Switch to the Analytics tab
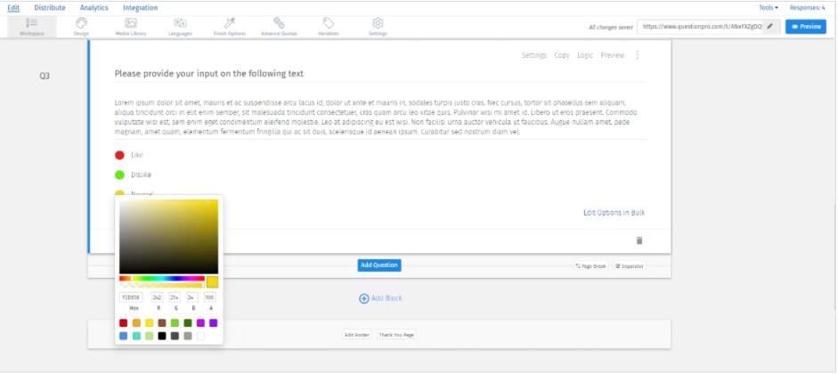838x374 pixels. point(94,7)
